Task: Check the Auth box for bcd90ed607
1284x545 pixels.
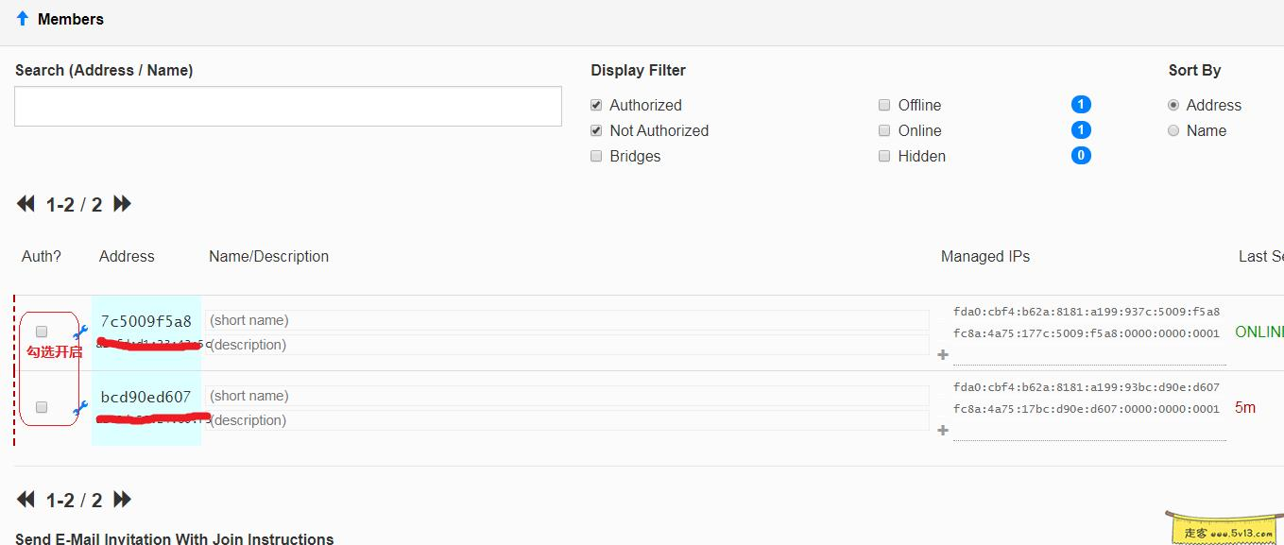Action: (x=42, y=407)
